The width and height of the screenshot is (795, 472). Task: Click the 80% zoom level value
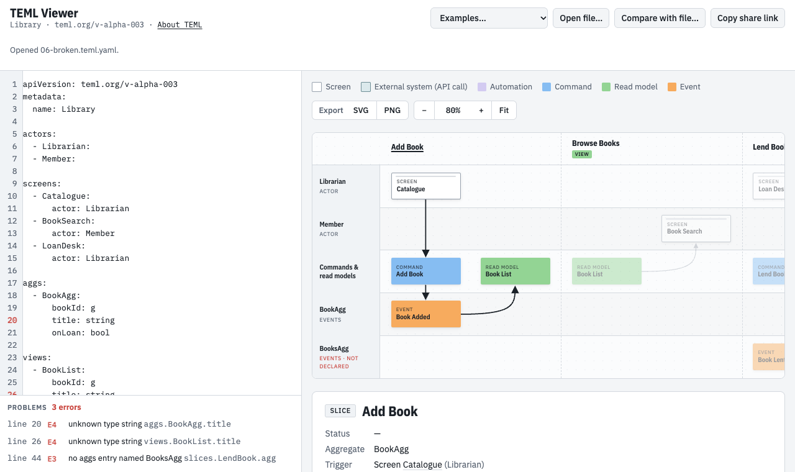click(453, 110)
